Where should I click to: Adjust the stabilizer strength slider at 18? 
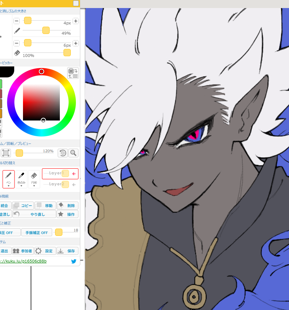click(x=59, y=232)
